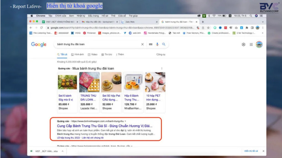Bookmark this page with star icon
Screen dimensions: 282x158
(208, 28)
